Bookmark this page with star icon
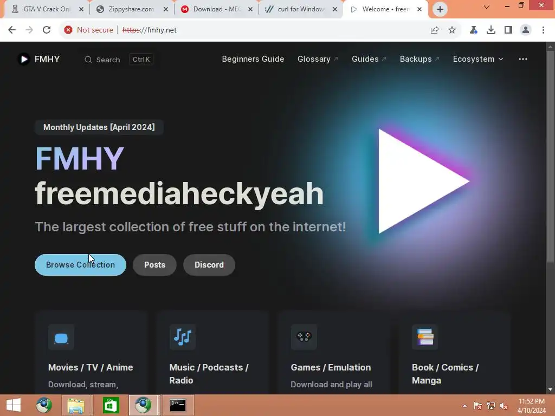This screenshot has height=416, width=555. click(452, 30)
